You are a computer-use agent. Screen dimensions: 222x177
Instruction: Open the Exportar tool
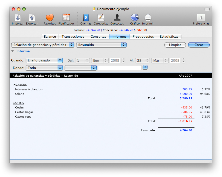32,19
